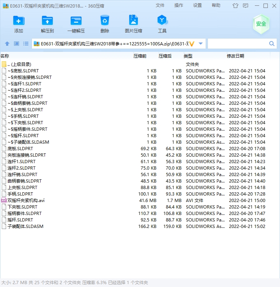Open the 图片压缩 image compression tool
This screenshot has height=287, width=280.
(x=134, y=20)
